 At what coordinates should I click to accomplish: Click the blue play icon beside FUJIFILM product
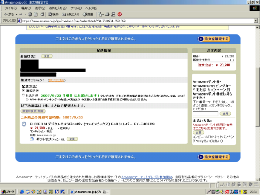[x=24, y=124]
